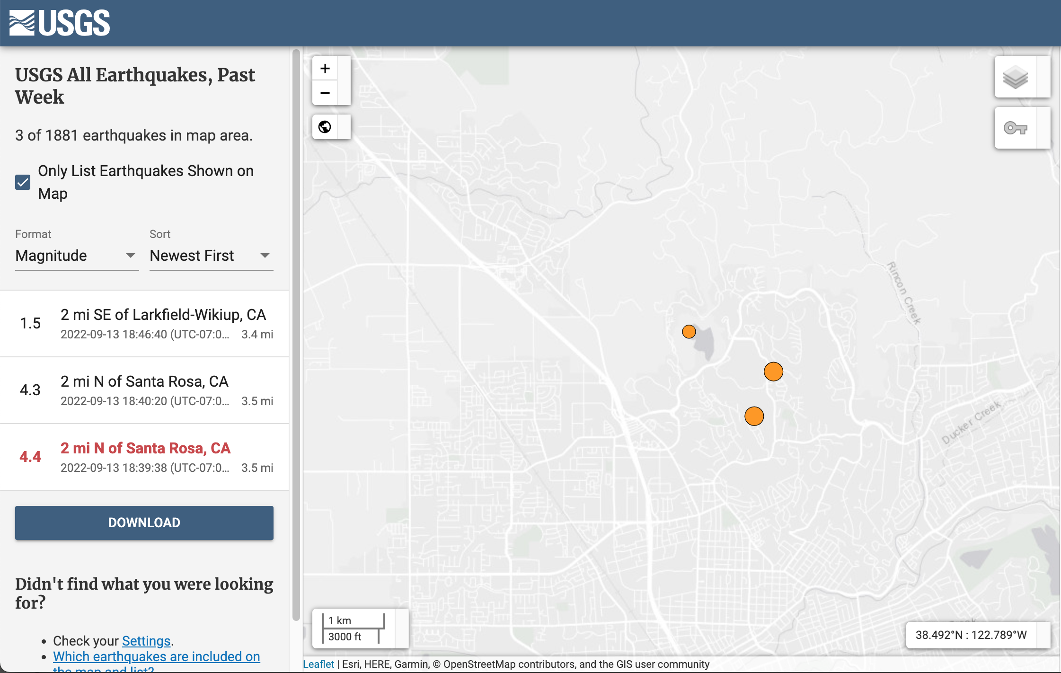Click the lowest large orange earthquake marker
The width and height of the screenshot is (1061, 673).
tap(754, 416)
